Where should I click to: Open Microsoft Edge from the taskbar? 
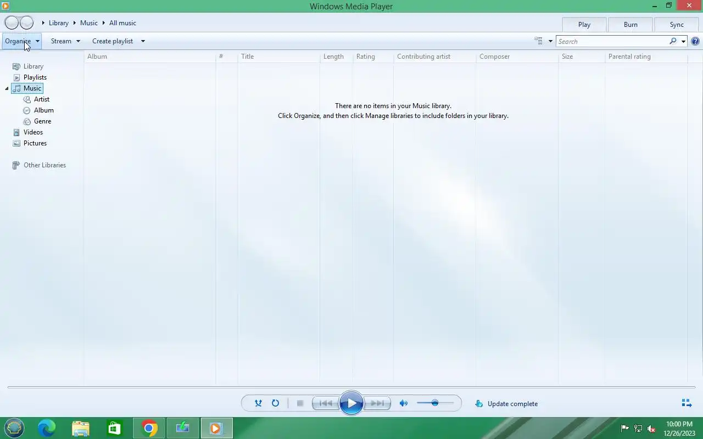[47, 428]
